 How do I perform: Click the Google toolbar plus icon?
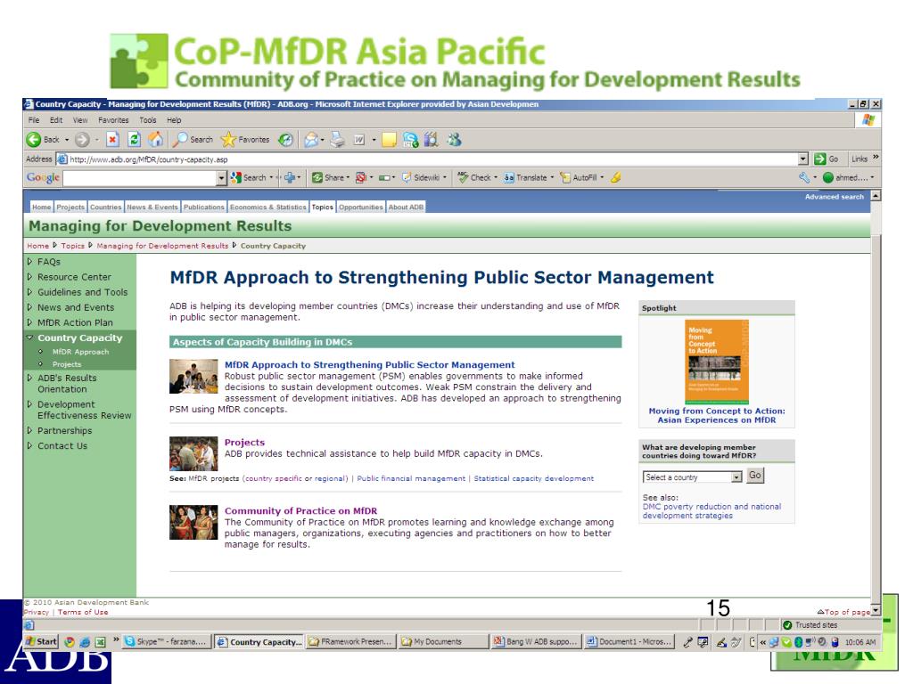(x=290, y=178)
